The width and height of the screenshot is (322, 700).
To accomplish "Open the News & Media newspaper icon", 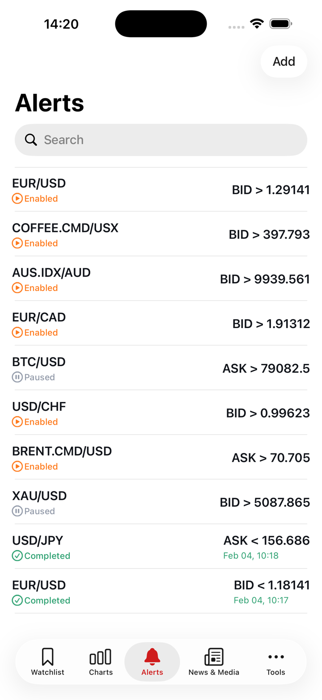I will pos(214,657).
